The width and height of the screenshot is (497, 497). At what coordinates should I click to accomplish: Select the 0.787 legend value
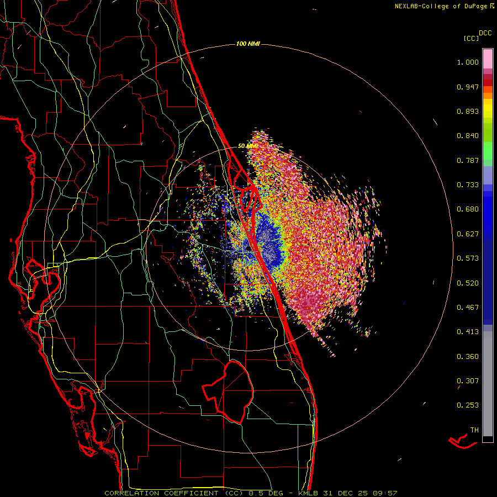(468, 160)
